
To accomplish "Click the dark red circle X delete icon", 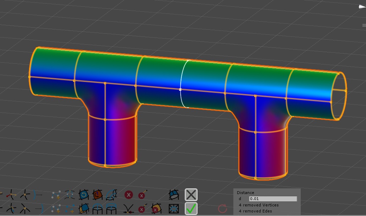I will click(x=129, y=195).
